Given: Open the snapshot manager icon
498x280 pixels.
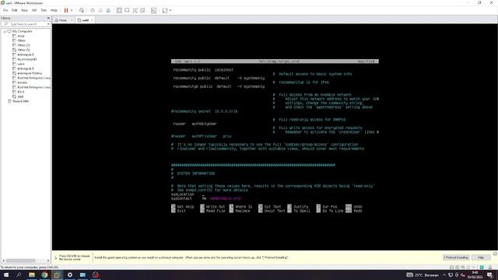Looking at the screenshot, I should pos(108,10).
